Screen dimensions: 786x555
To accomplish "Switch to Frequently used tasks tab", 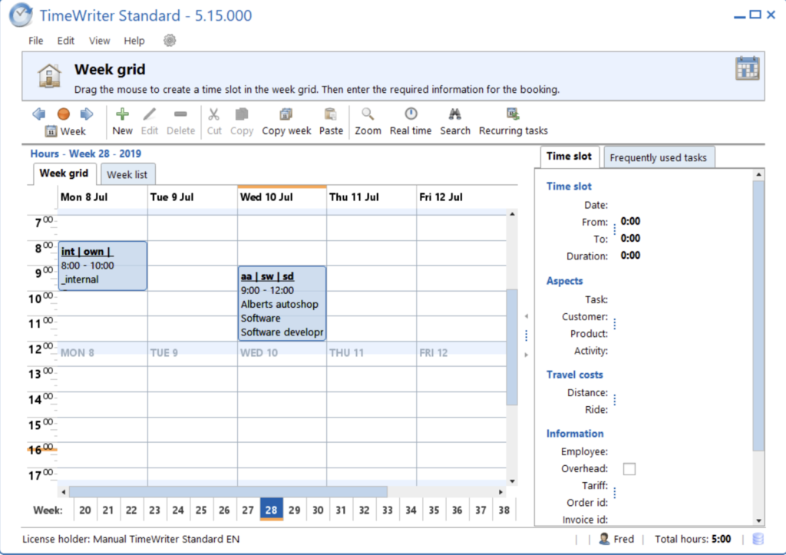I will point(658,157).
